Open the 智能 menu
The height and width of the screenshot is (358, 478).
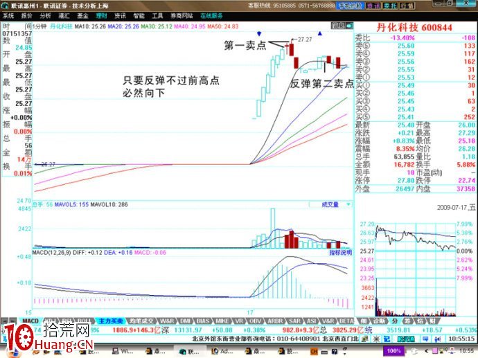pos(139,16)
